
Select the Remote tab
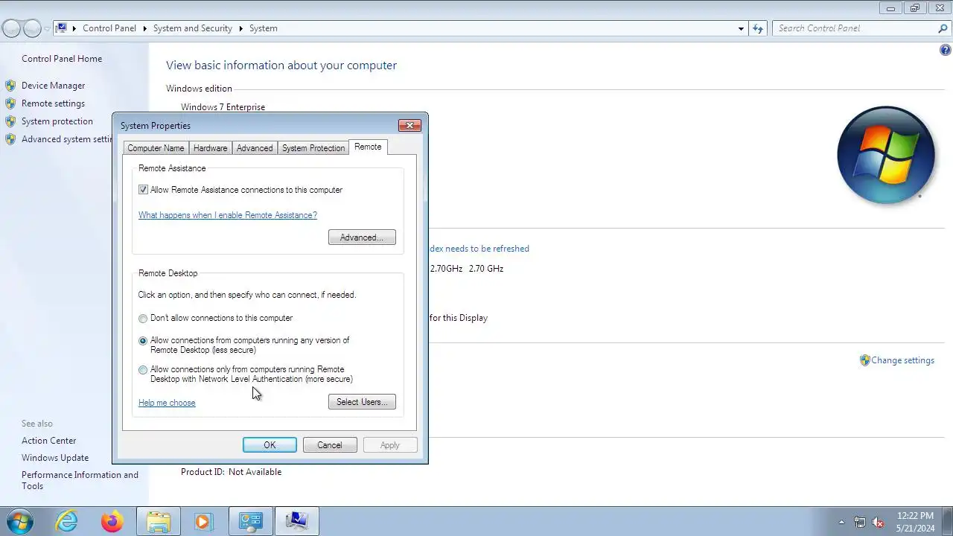(x=368, y=147)
